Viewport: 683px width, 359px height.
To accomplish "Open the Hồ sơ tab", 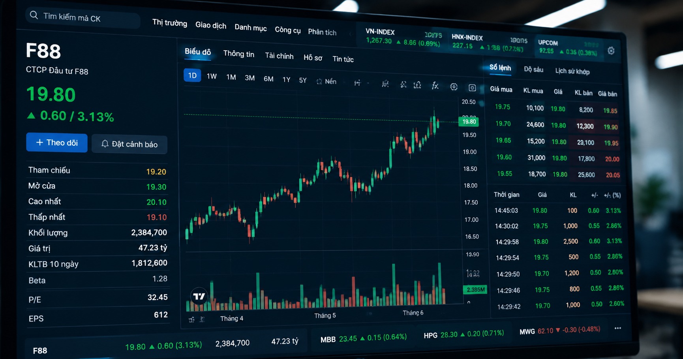I will point(313,58).
